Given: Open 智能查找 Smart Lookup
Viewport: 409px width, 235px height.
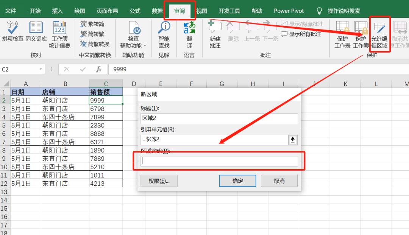Looking at the screenshot, I should [164, 34].
